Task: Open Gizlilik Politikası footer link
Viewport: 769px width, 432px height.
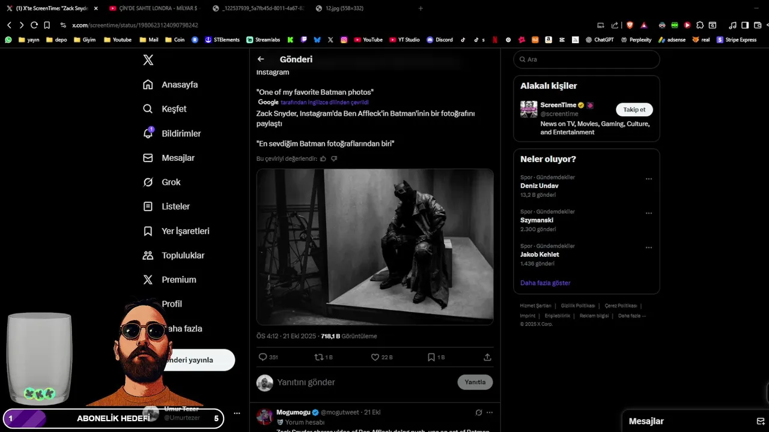Action: (578, 306)
